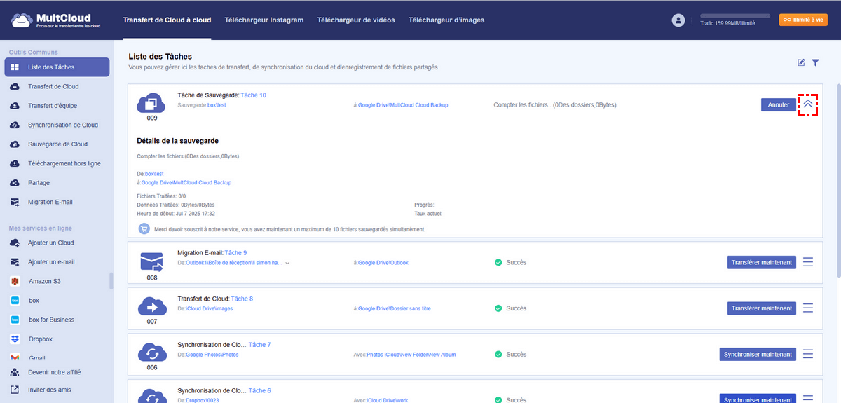Click Transférer maintenant for Tâche 8
This screenshot has height=403, width=841.
pyautogui.click(x=762, y=308)
